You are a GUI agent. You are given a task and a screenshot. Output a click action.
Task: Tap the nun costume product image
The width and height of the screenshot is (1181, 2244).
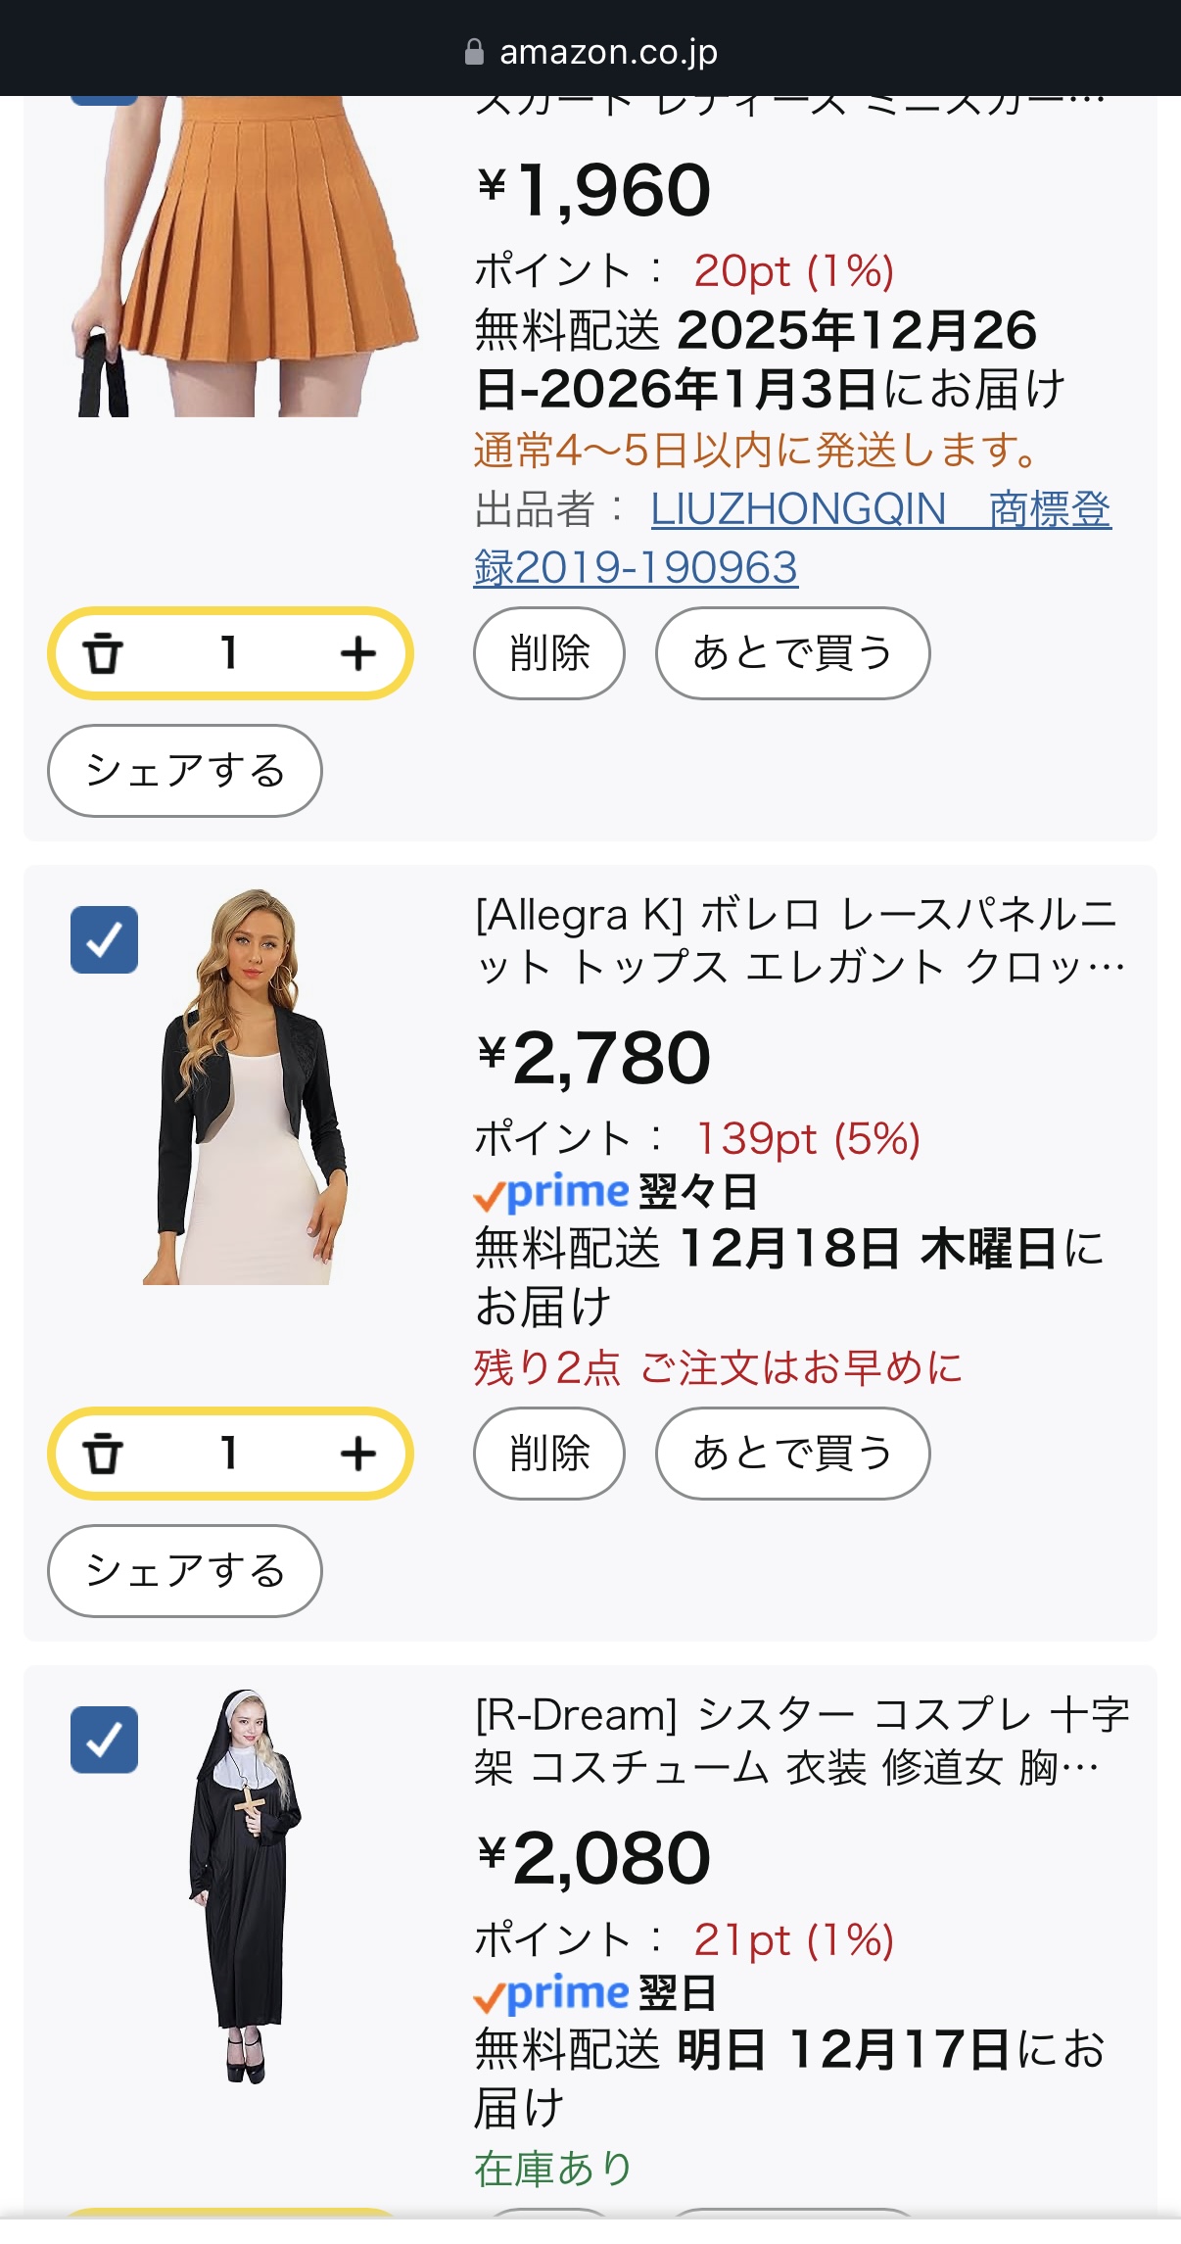[245, 1886]
